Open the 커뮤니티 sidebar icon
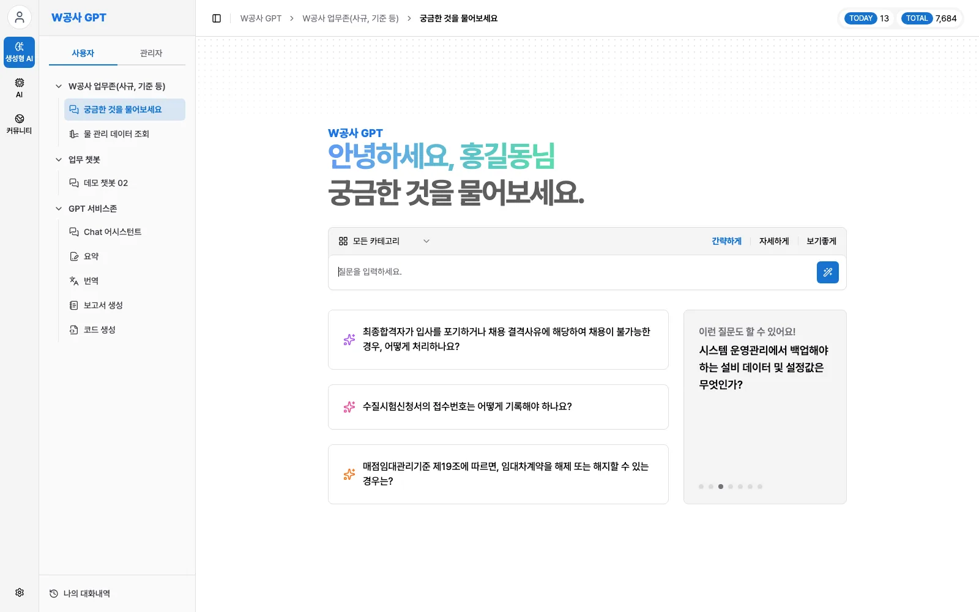This screenshot has height=612, width=979. (x=20, y=124)
